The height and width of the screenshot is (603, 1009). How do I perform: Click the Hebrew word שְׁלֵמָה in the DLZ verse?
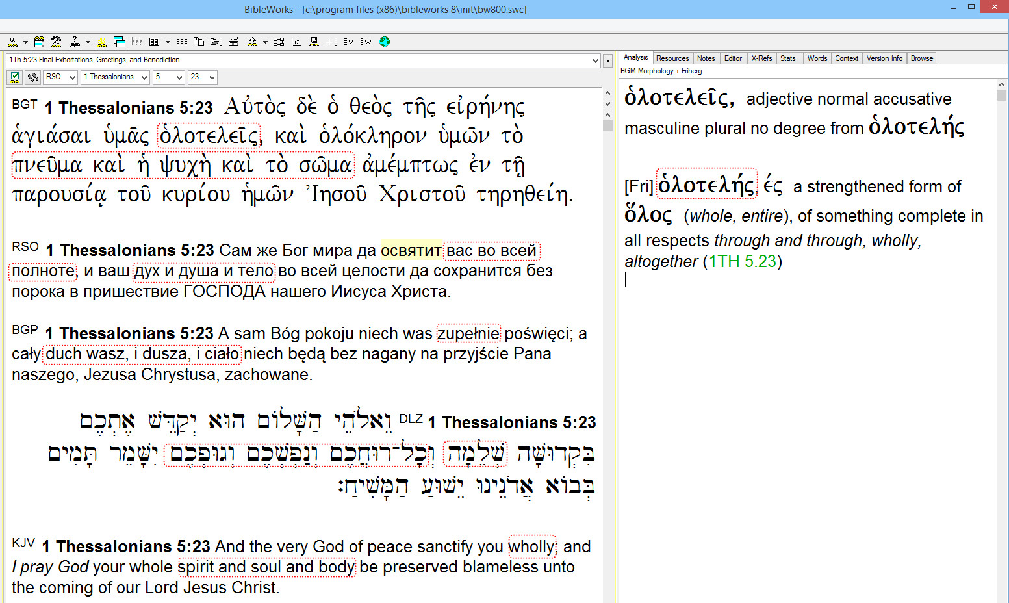(x=476, y=454)
